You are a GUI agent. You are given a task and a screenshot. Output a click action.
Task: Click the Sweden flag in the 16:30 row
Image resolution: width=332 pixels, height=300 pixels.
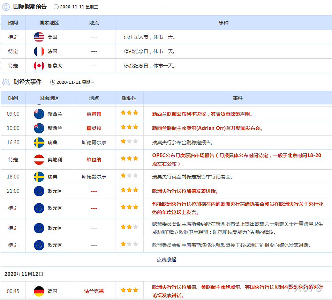point(39,142)
